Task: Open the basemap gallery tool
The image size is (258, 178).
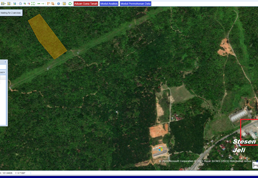Action: [x=3, y=4]
